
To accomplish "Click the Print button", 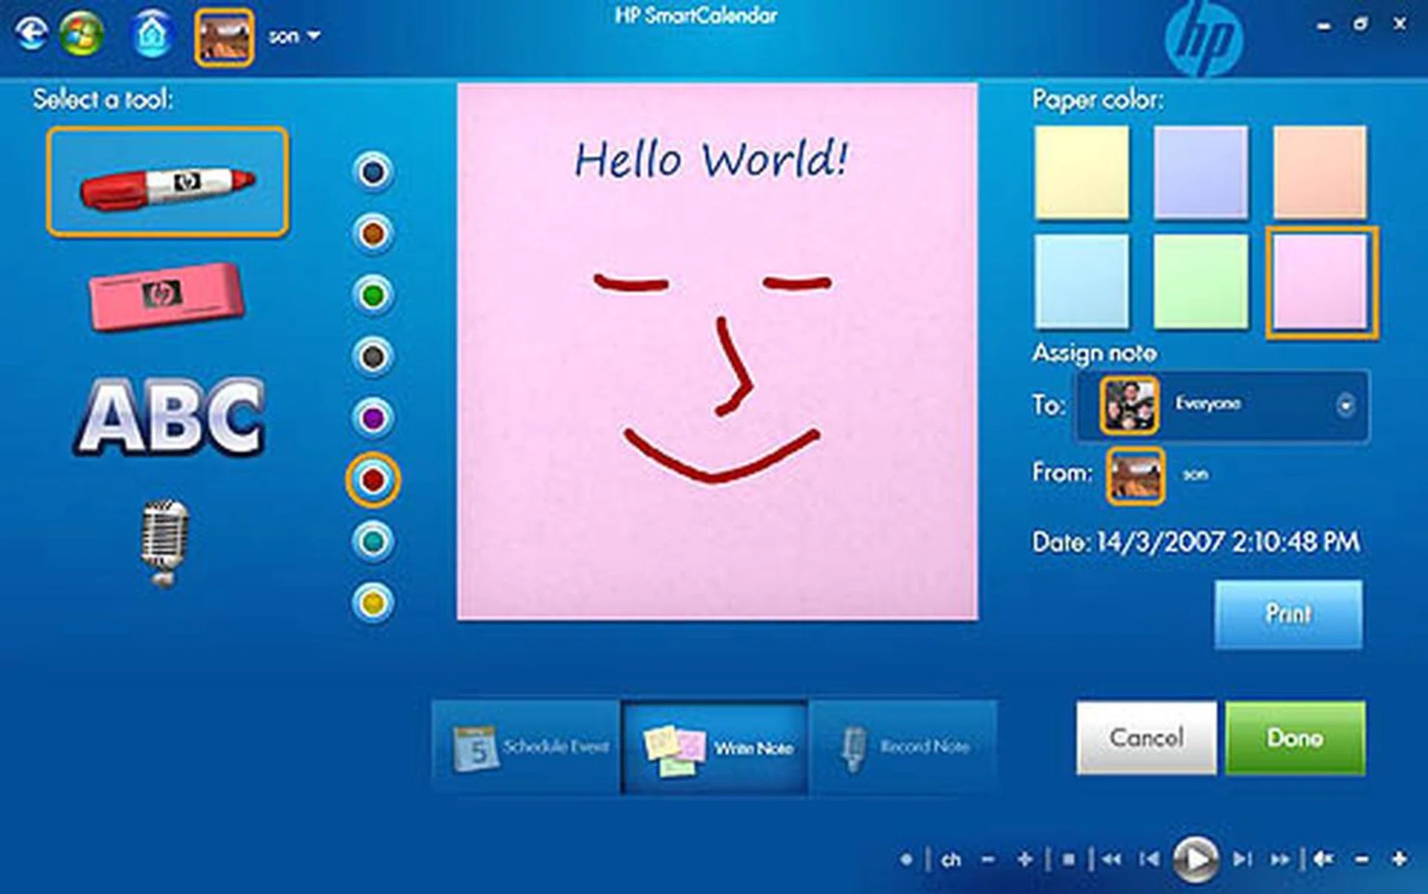I will click(1288, 614).
